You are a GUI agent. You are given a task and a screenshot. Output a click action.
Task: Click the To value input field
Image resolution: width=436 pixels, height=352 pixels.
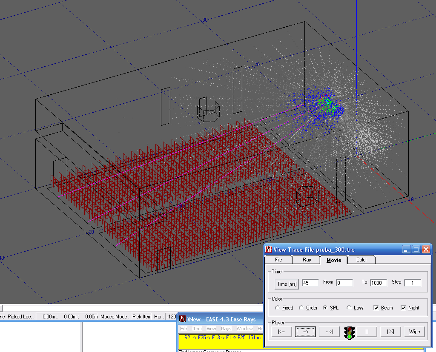pyautogui.click(x=379, y=283)
